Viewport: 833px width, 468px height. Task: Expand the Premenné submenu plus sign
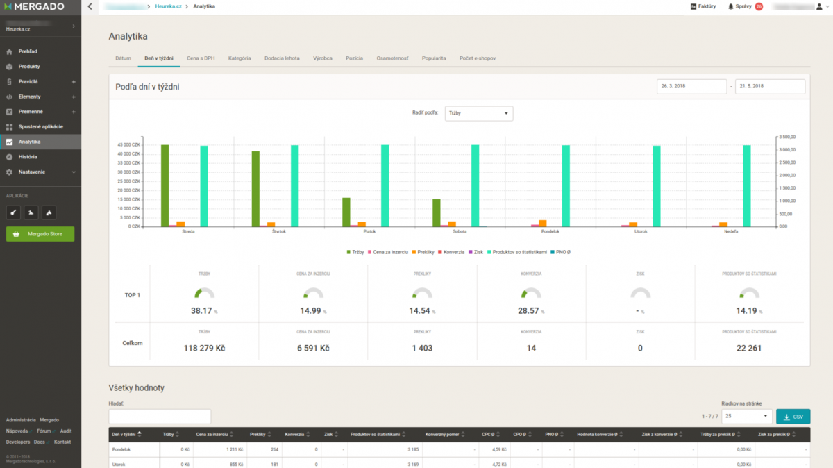pyautogui.click(x=74, y=112)
